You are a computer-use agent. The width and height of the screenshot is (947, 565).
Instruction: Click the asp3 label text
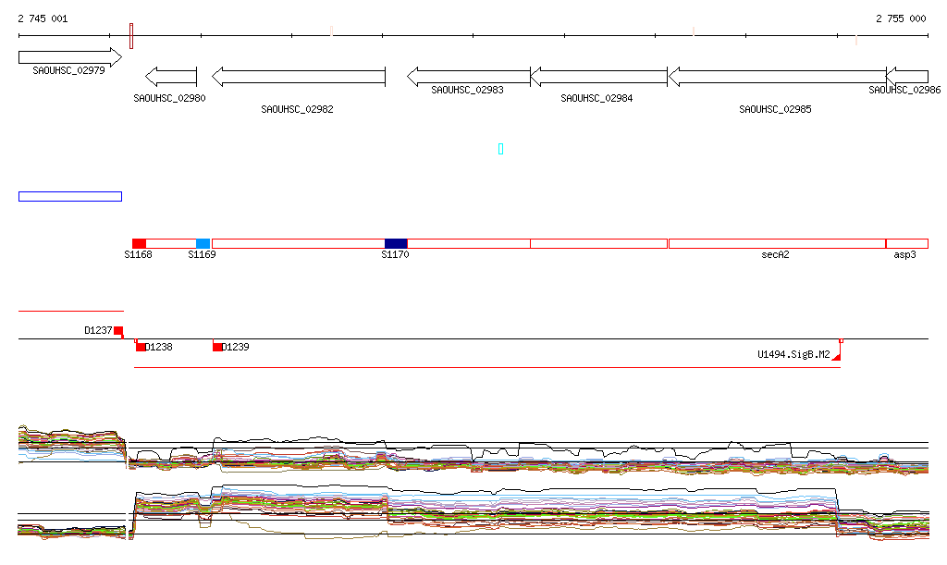tap(904, 254)
